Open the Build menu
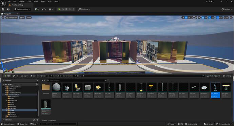The image size is (234, 126). pyautogui.click(x=36, y=1)
